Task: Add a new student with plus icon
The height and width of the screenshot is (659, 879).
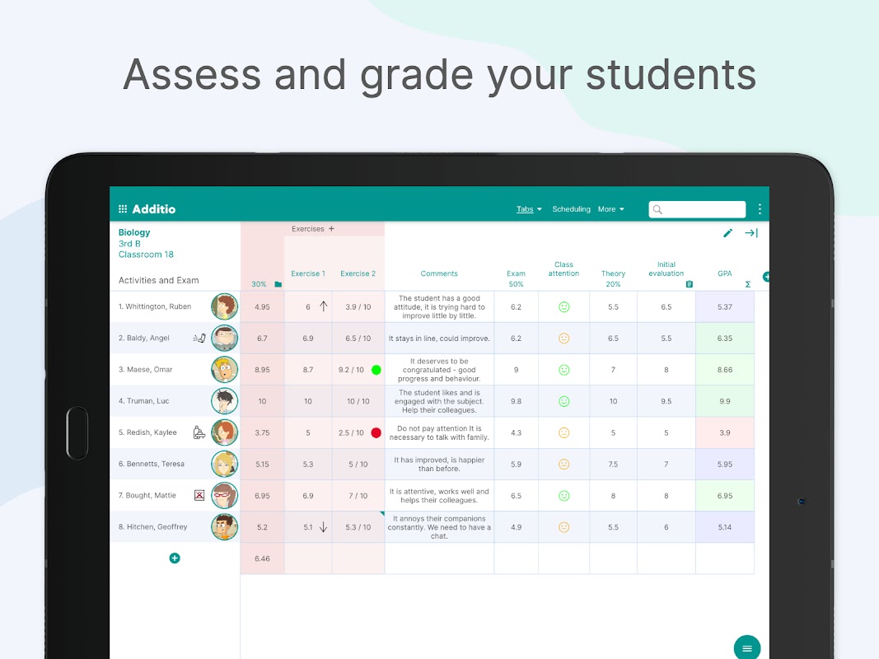Action: coord(175,559)
